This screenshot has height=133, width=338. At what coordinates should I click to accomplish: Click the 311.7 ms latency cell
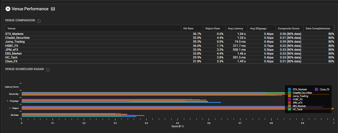(236, 46)
